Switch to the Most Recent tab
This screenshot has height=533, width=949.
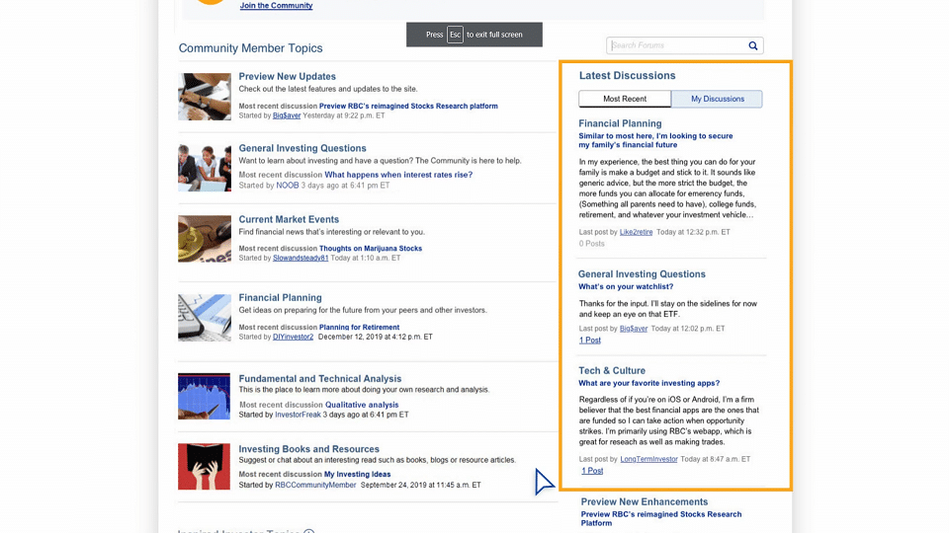(x=625, y=99)
